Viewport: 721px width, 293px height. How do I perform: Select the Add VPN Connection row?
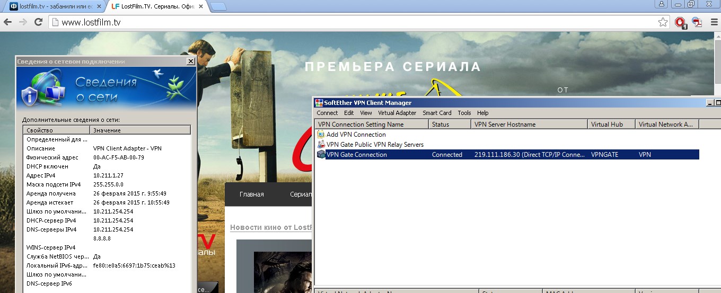507,135
